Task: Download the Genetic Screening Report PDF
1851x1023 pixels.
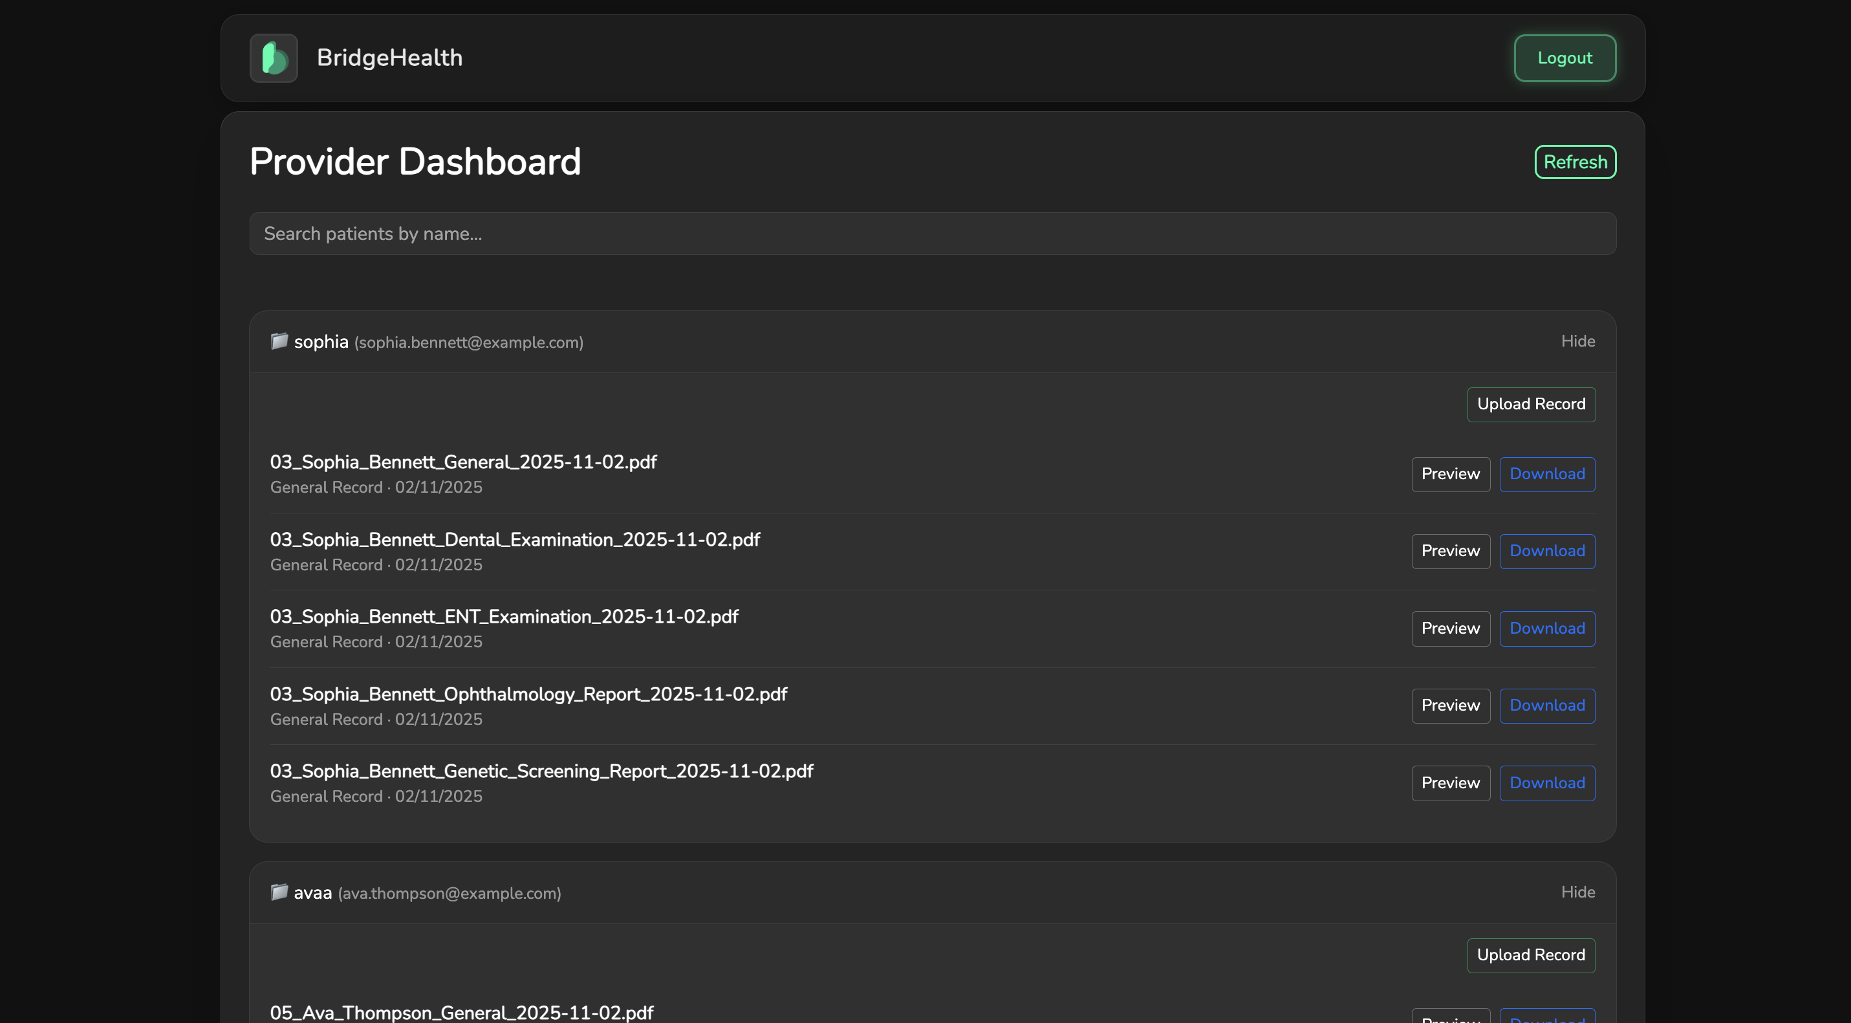Action: (1546, 783)
